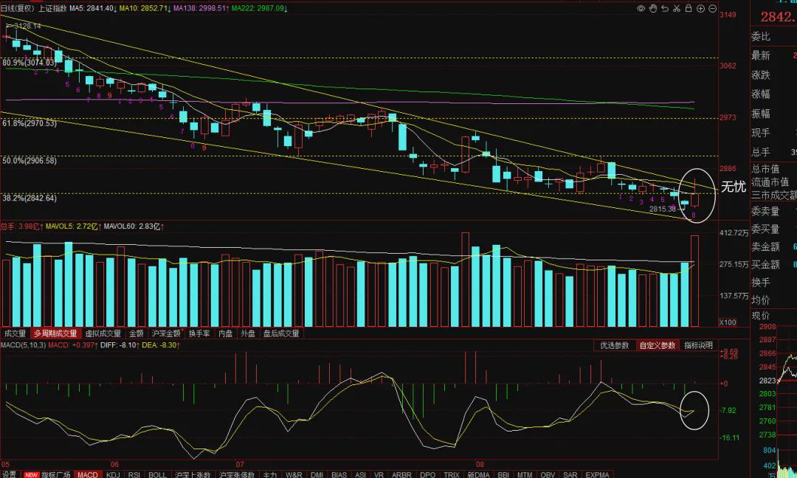Open the 指标广场 indicator plaza
797x478 pixels.
pos(48,474)
